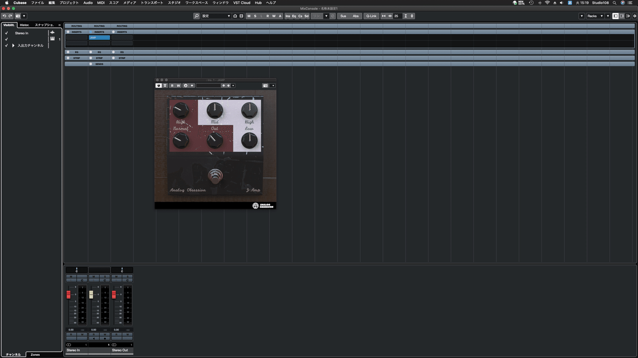Toggle Write automation (W) in JAMP window

point(178,86)
